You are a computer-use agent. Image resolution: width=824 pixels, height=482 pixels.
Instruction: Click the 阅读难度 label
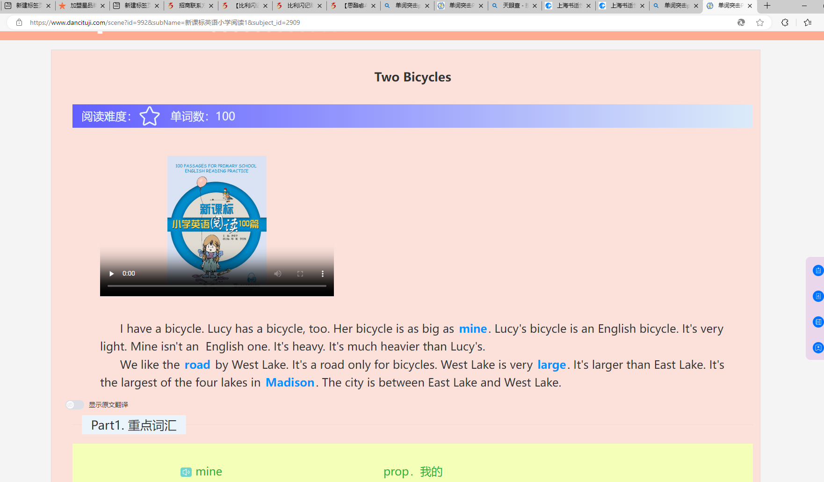click(x=107, y=116)
